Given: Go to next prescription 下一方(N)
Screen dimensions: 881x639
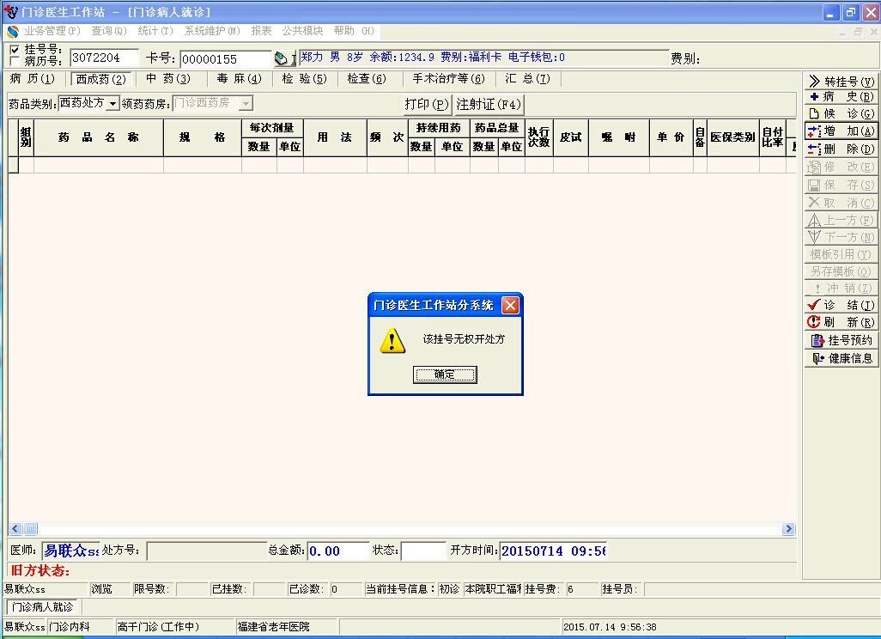Looking at the screenshot, I should 842,237.
